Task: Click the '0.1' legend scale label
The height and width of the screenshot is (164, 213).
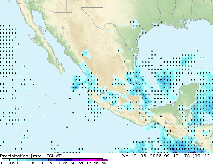Action: click(x=4, y=163)
